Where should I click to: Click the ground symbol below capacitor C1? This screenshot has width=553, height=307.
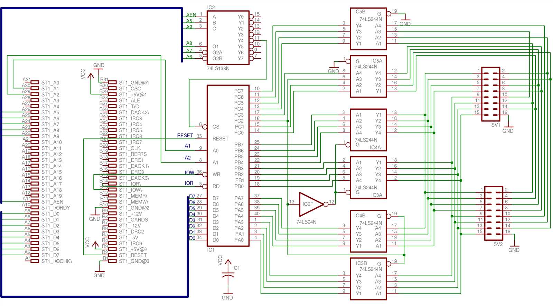pyautogui.click(x=228, y=294)
